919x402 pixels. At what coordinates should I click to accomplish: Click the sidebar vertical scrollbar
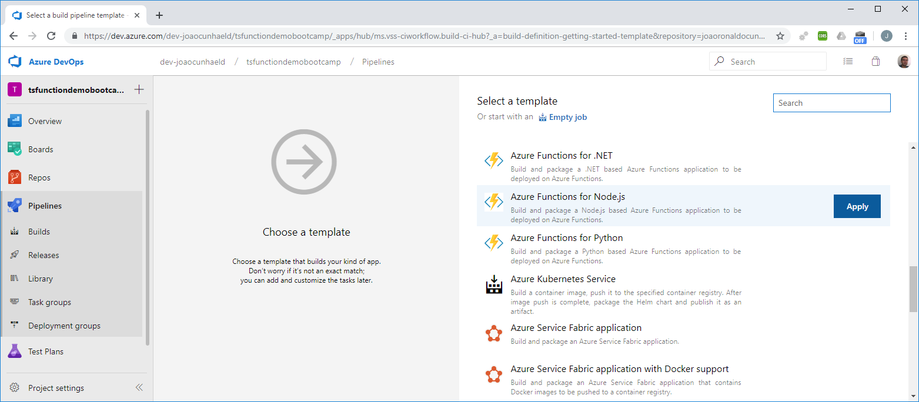coord(148,227)
